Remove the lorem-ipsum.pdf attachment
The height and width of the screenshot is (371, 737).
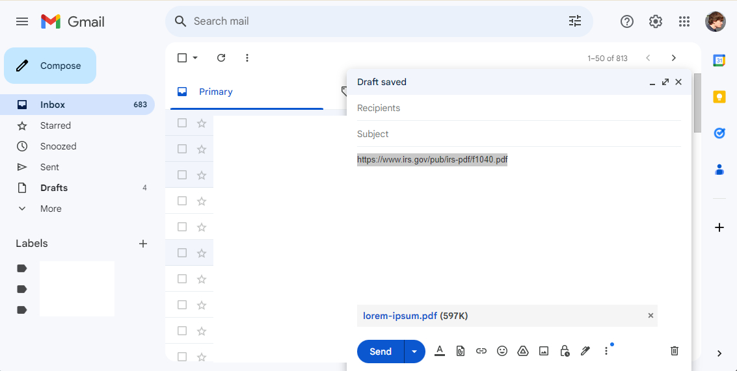pos(650,316)
